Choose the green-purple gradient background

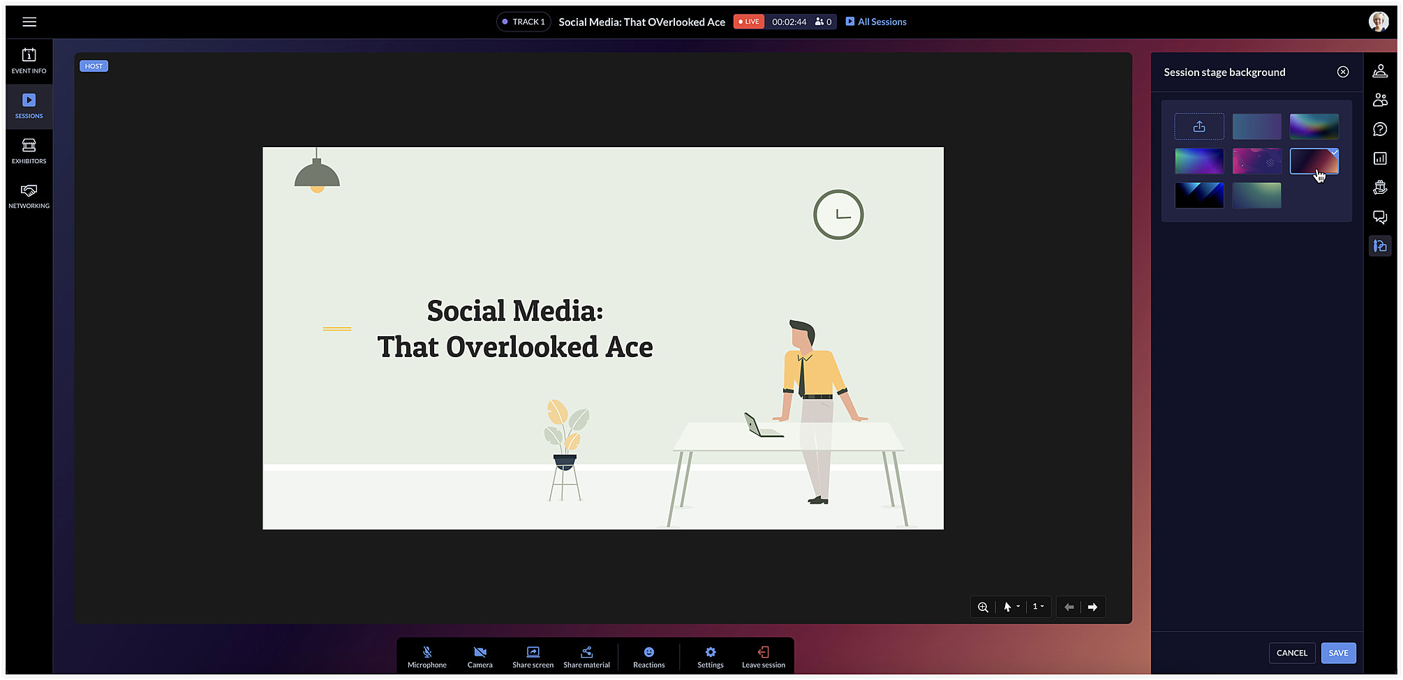click(x=1199, y=161)
